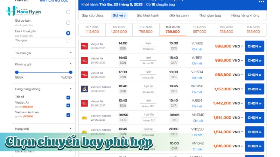The height and width of the screenshot is (157, 280).
Task: Open price dropdown arrow for flight VN1350
Action: [242, 132]
